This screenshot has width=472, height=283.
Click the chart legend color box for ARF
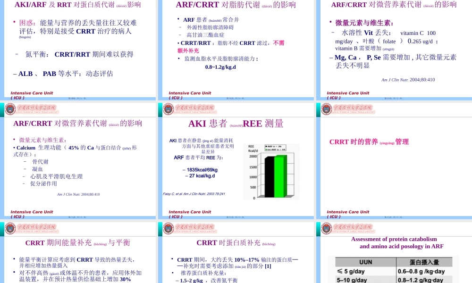click(267, 147)
